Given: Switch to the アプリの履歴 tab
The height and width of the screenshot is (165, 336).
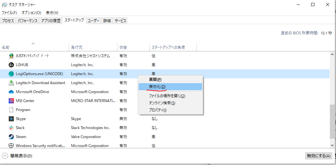Looking at the screenshot, I should (51, 21).
